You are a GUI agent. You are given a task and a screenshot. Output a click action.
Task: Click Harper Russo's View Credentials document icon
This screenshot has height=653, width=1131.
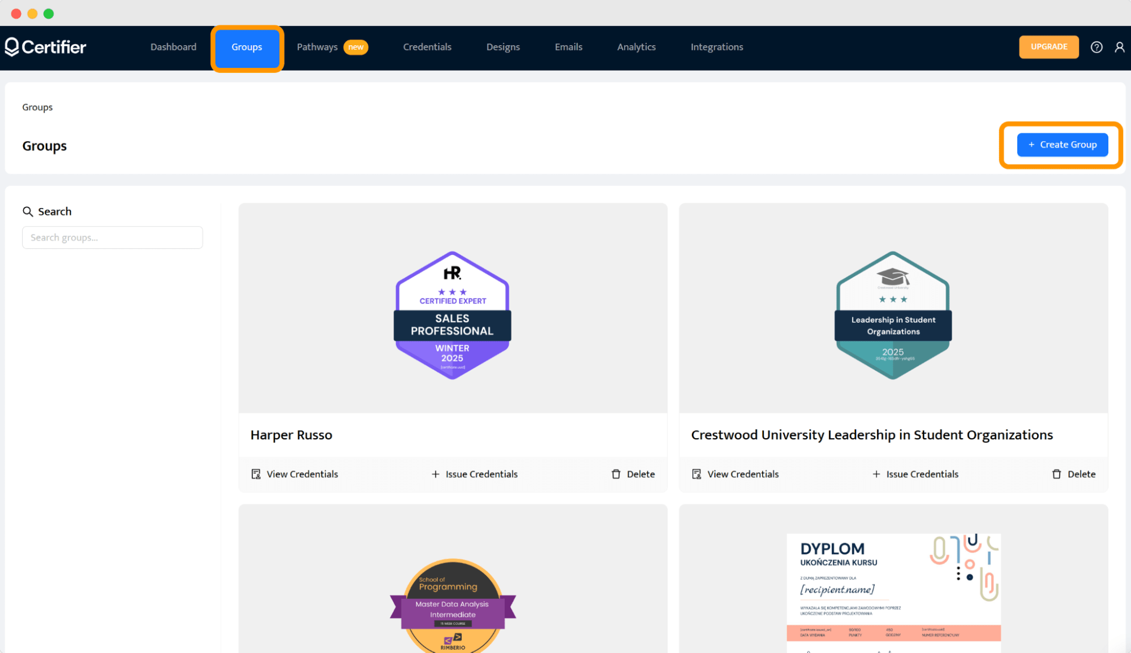click(256, 474)
